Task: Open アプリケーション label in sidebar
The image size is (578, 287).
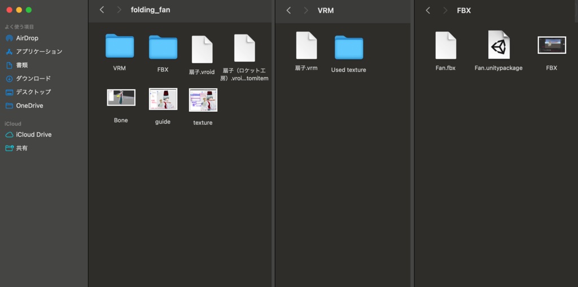Action: (39, 51)
